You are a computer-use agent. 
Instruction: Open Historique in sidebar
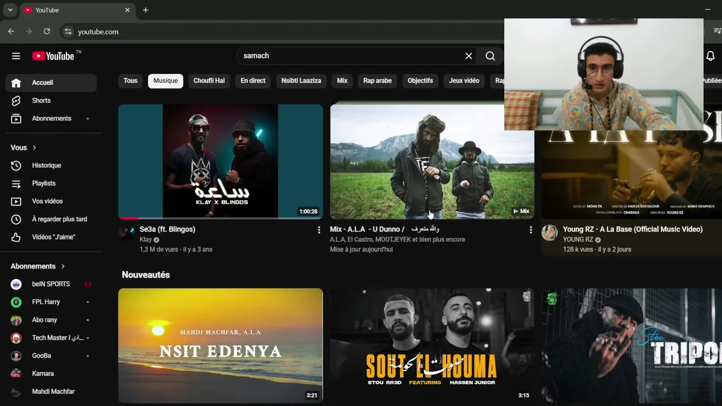51,165
